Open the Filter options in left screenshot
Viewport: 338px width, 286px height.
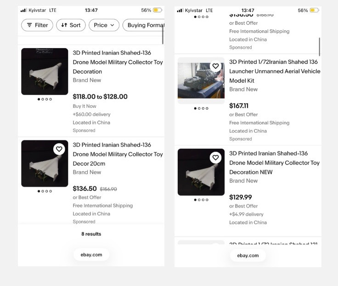point(37,25)
